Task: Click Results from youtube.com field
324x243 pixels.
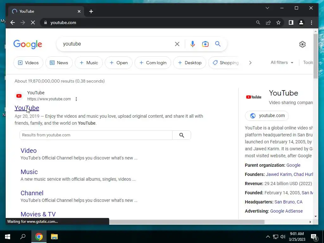Action: (x=96, y=135)
